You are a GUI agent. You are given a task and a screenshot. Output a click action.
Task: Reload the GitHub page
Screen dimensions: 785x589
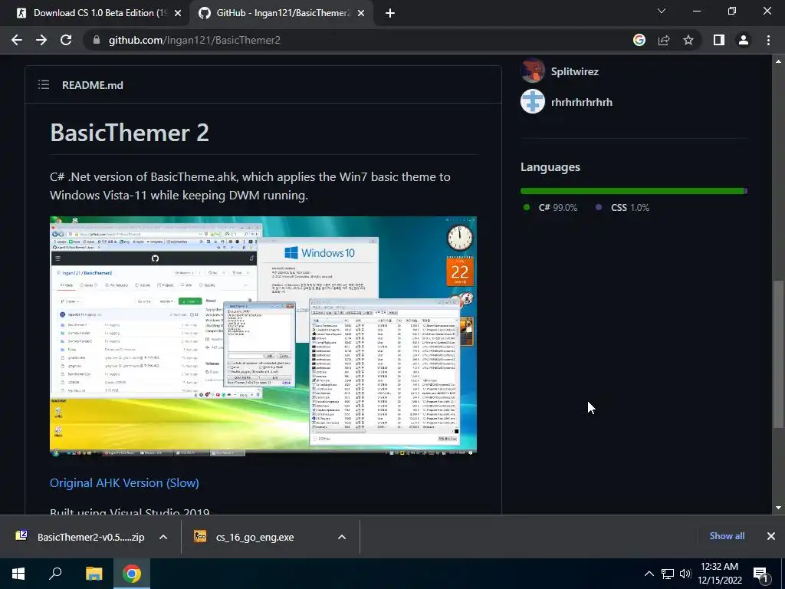point(66,40)
